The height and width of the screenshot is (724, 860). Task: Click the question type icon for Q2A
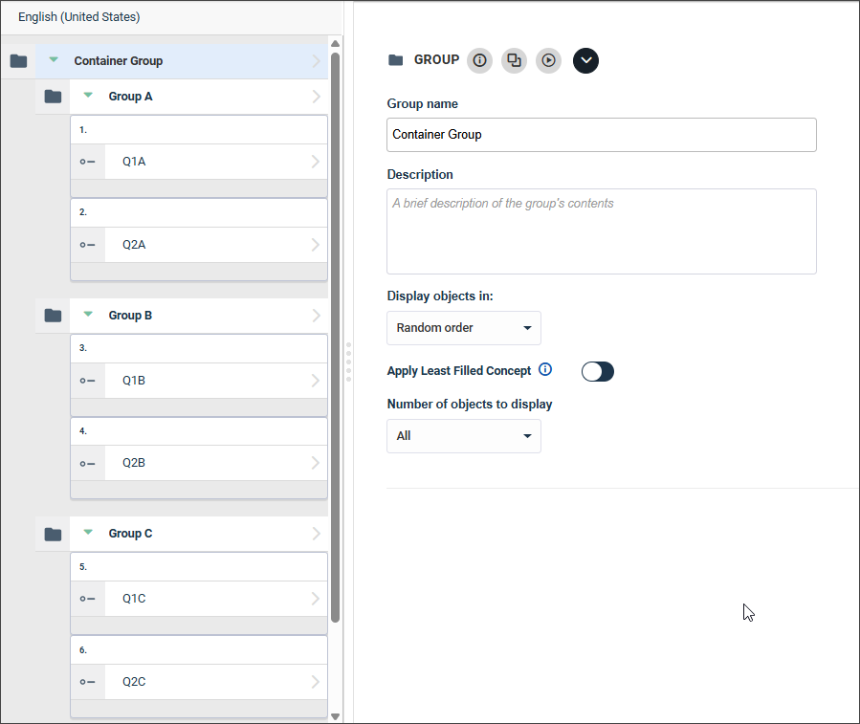[x=87, y=245]
